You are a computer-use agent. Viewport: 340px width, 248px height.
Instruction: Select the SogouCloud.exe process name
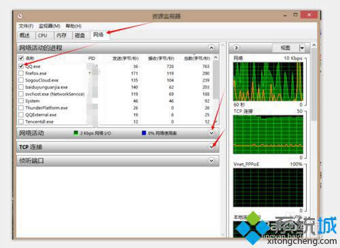pos(41,80)
